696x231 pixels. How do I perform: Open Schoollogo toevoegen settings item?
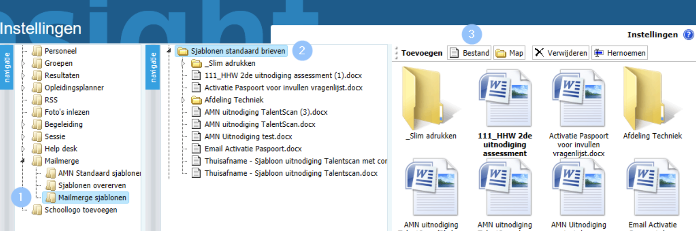(x=80, y=210)
